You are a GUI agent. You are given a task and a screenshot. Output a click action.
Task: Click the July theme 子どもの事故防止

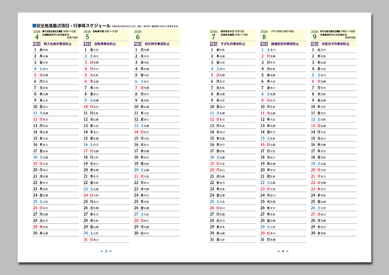pyautogui.click(x=233, y=44)
